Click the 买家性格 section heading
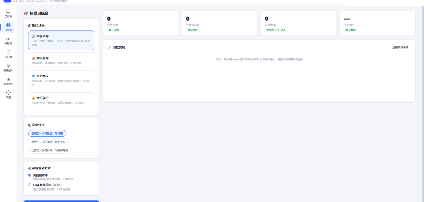The width and height of the screenshot is (424, 202). (38, 125)
